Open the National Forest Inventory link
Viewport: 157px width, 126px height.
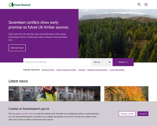97,70
